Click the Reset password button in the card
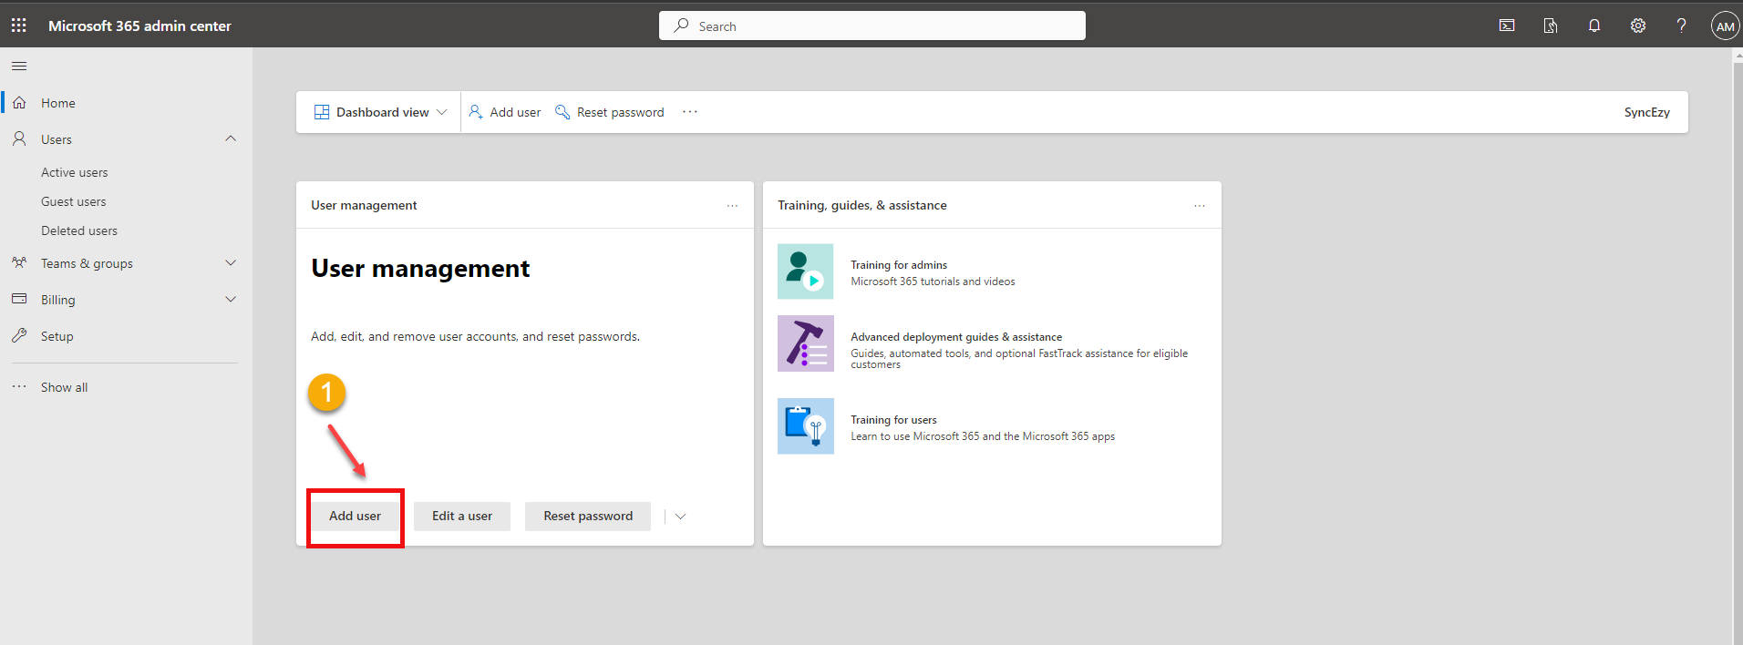1743x645 pixels. point(588,516)
